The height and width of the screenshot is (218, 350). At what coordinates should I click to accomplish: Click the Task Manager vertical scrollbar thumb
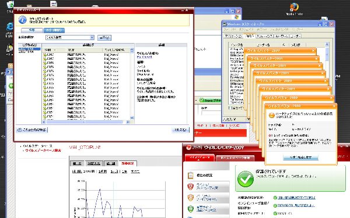click(x=327, y=53)
